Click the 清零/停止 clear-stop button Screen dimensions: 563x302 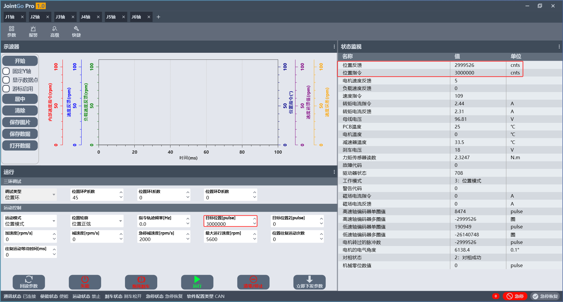click(253, 282)
